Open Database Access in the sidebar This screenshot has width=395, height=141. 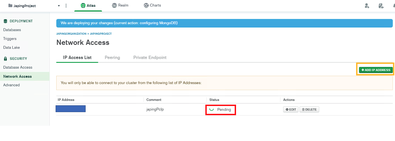[18, 67]
